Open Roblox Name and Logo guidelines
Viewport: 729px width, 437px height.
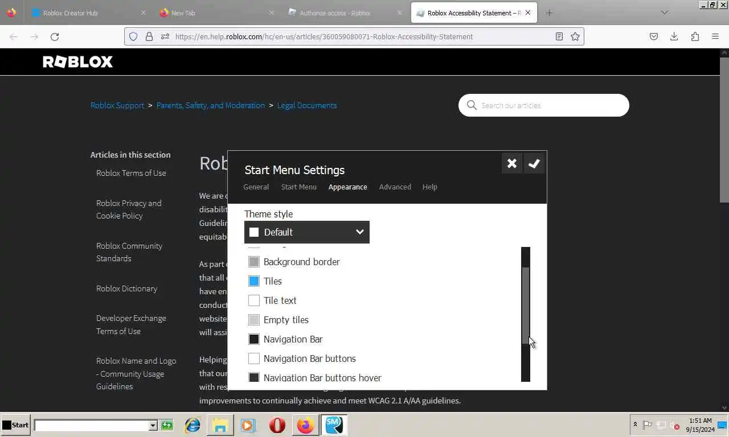click(x=136, y=373)
